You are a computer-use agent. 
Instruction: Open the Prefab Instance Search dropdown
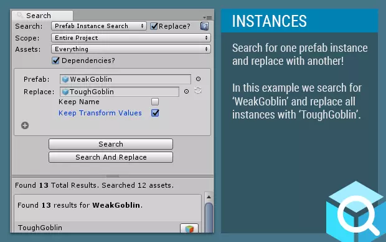[x=99, y=26]
